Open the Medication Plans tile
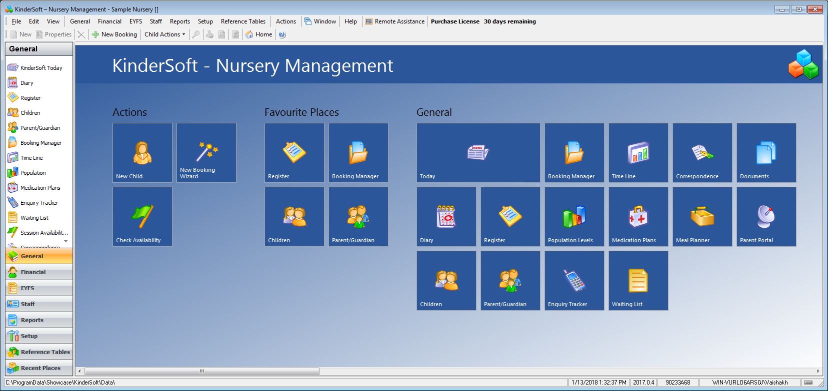 (638, 217)
